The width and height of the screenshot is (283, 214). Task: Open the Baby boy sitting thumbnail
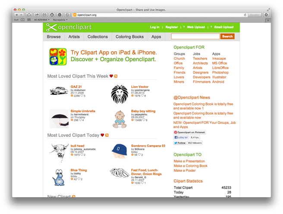tap(119, 119)
